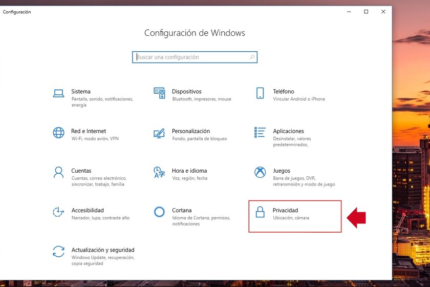Select the Teléfono phone icon
Screen dimensions: 430x287
(x=260, y=93)
